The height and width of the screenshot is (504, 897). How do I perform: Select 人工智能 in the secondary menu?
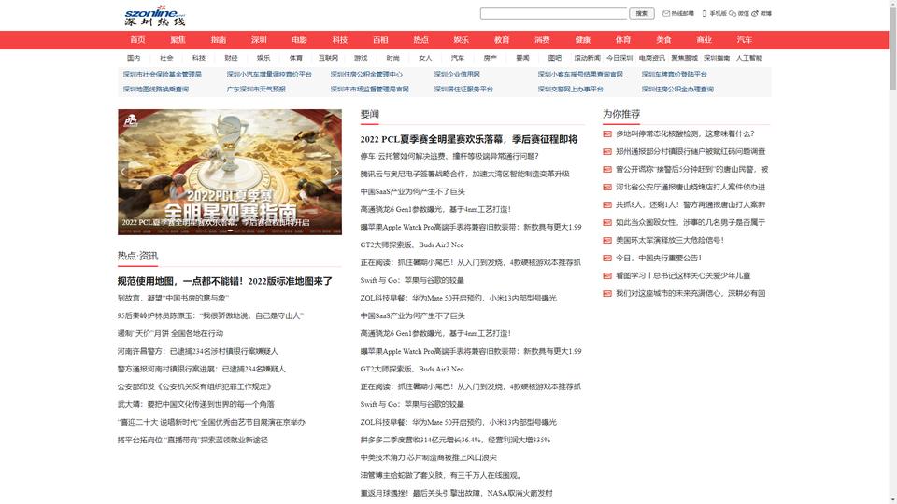click(x=749, y=58)
